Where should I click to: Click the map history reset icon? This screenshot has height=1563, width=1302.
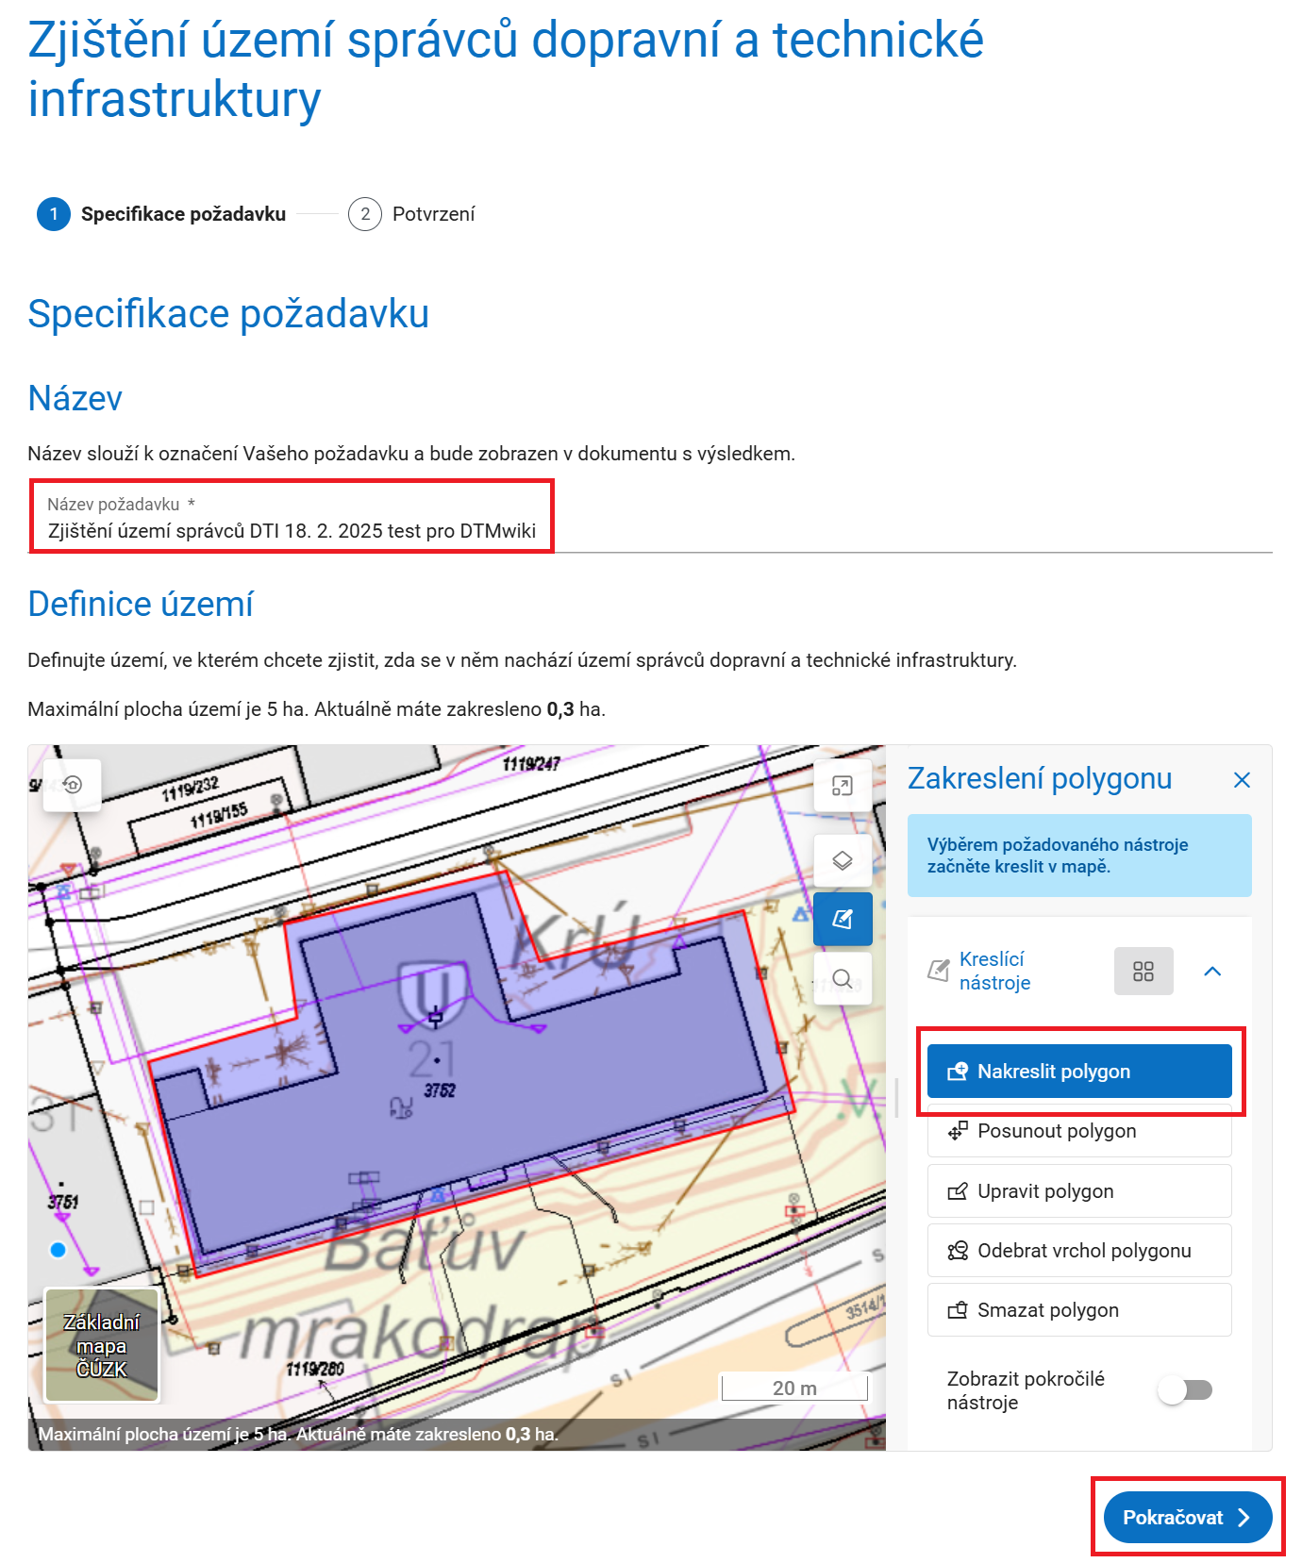[73, 784]
